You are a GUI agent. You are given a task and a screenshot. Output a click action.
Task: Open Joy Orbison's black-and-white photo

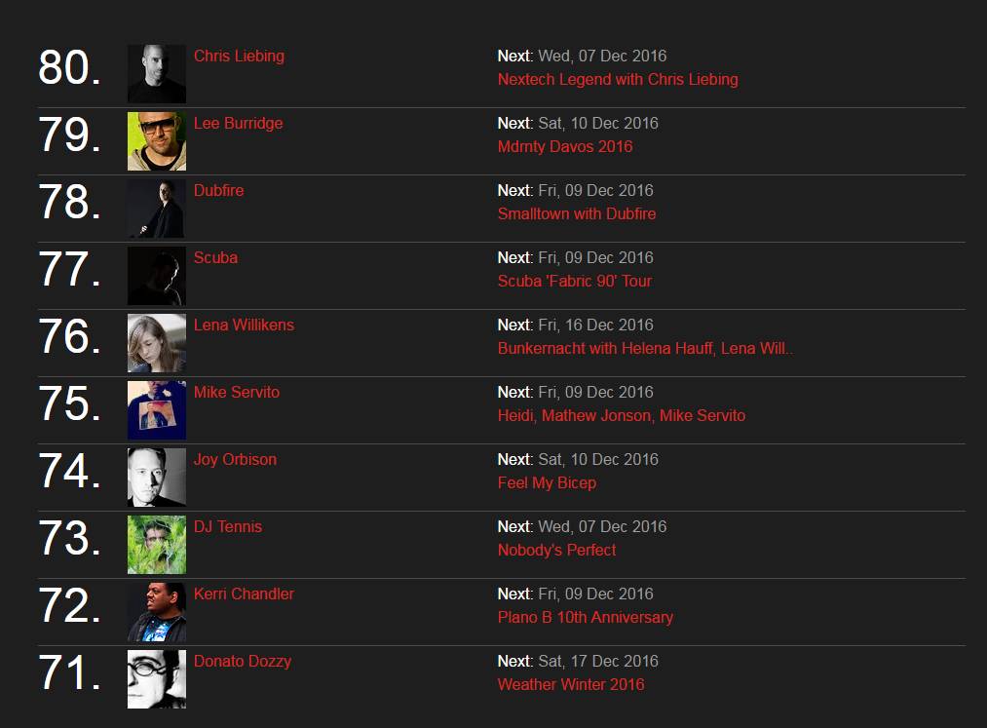(156, 478)
